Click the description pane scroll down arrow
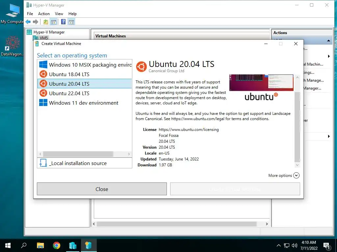The image size is (337, 252). 297,165
